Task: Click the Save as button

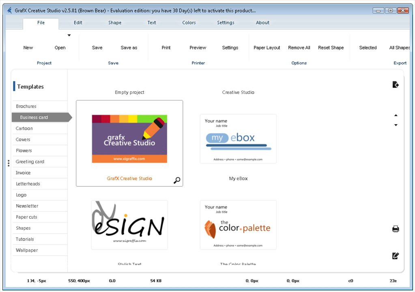Action: click(x=129, y=47)
